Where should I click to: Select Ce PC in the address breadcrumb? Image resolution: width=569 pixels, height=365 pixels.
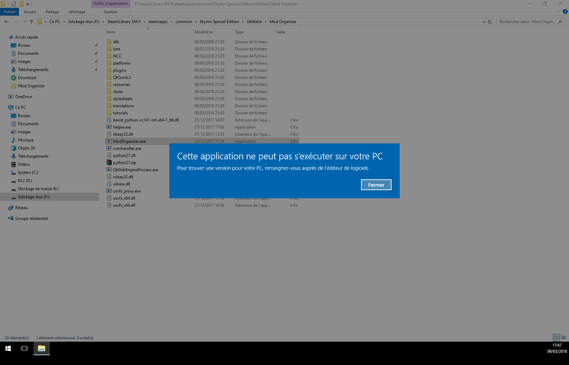tap(55, 22)
